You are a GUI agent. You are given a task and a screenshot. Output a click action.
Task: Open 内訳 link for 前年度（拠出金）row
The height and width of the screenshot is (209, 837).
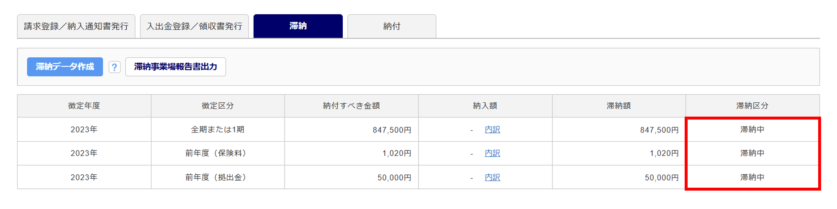pyautogui.click(x=492, y=177)
